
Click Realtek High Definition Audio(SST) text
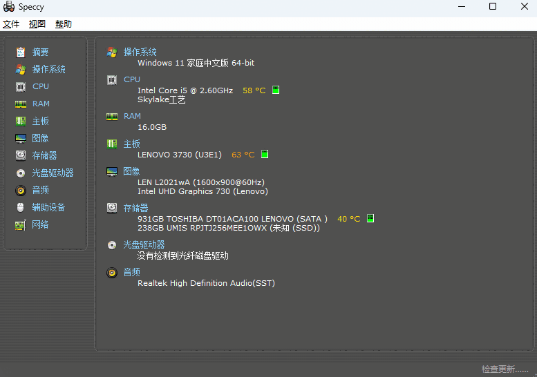pos(206,283)
